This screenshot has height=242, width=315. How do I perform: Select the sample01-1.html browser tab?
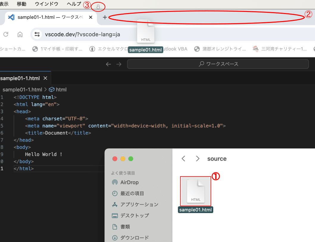click(x=51, y=17)
